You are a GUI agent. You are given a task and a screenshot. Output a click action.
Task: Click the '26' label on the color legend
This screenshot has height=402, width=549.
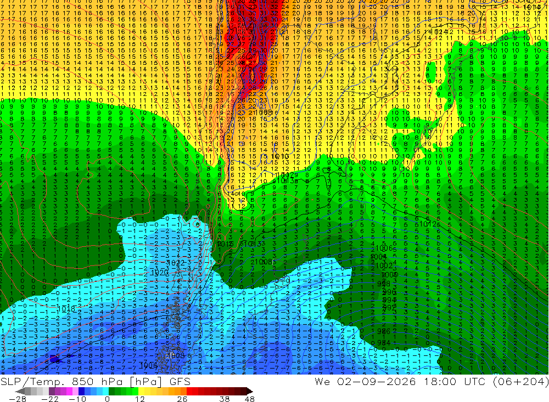(x=182, y=399)
